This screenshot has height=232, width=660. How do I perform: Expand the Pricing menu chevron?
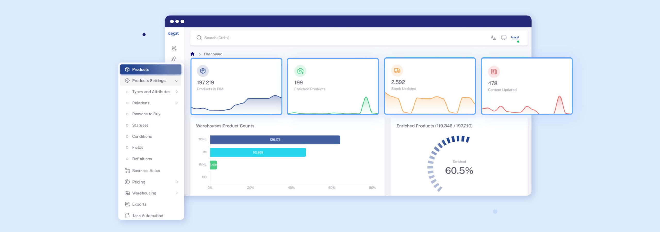tap(177, 182)
